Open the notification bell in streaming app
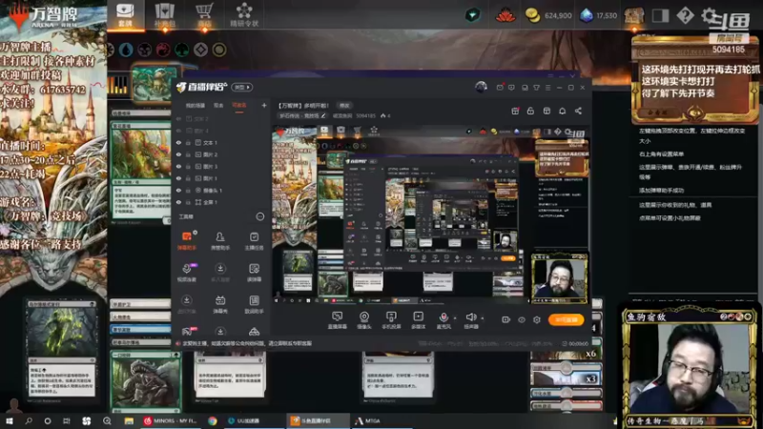 [x=562, y=111]
